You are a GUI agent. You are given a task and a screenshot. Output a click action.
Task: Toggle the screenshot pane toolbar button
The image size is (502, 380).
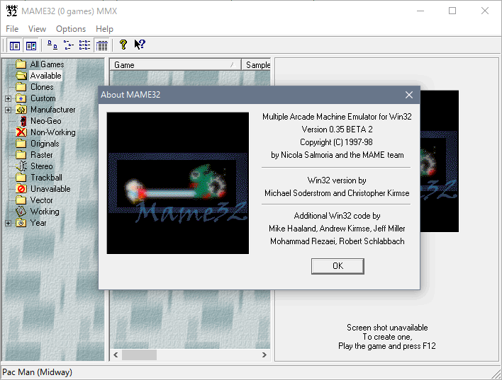31,45
